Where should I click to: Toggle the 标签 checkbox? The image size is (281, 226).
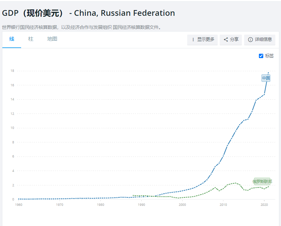[x=261, y=56]
